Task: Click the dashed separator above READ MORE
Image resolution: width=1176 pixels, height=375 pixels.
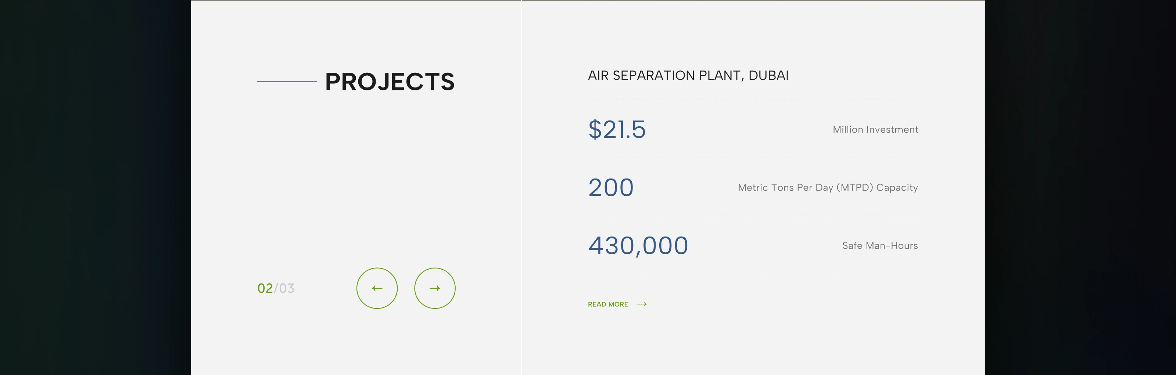Action: (753, 274)
